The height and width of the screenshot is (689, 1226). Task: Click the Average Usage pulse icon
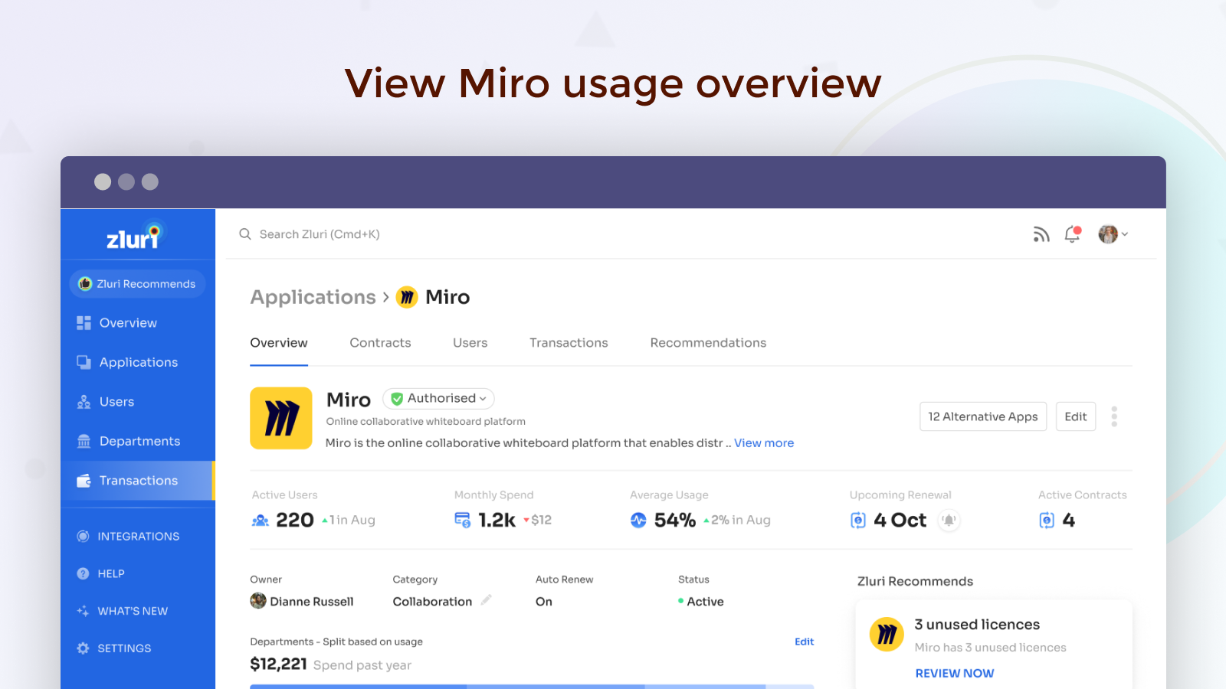(638, 521)
